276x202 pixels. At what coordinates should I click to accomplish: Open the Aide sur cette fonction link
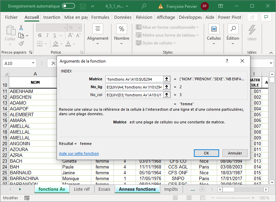pos(79,153)
